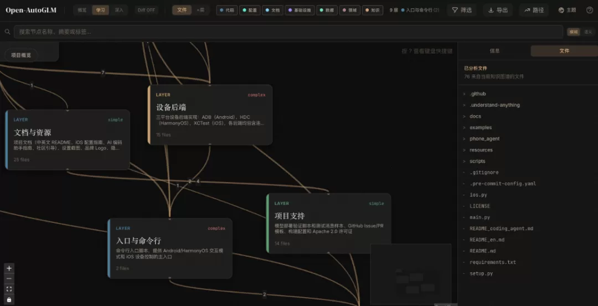Switch to the 深入 view mode
This screenshot has width=598, height=306.
[x=119, y=11]
